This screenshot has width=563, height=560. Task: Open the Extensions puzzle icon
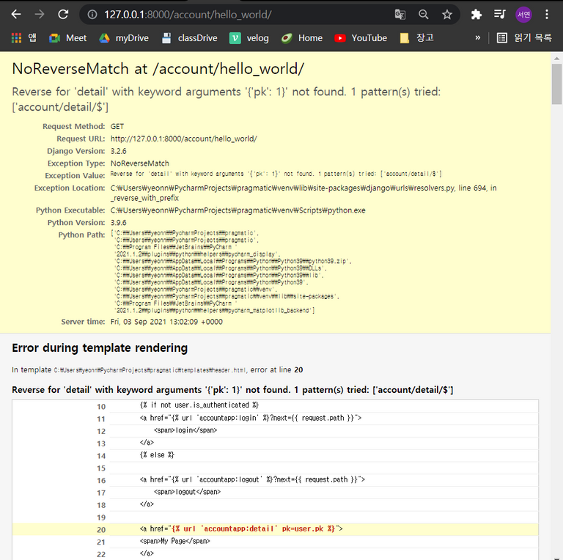[x=476, y=15]
